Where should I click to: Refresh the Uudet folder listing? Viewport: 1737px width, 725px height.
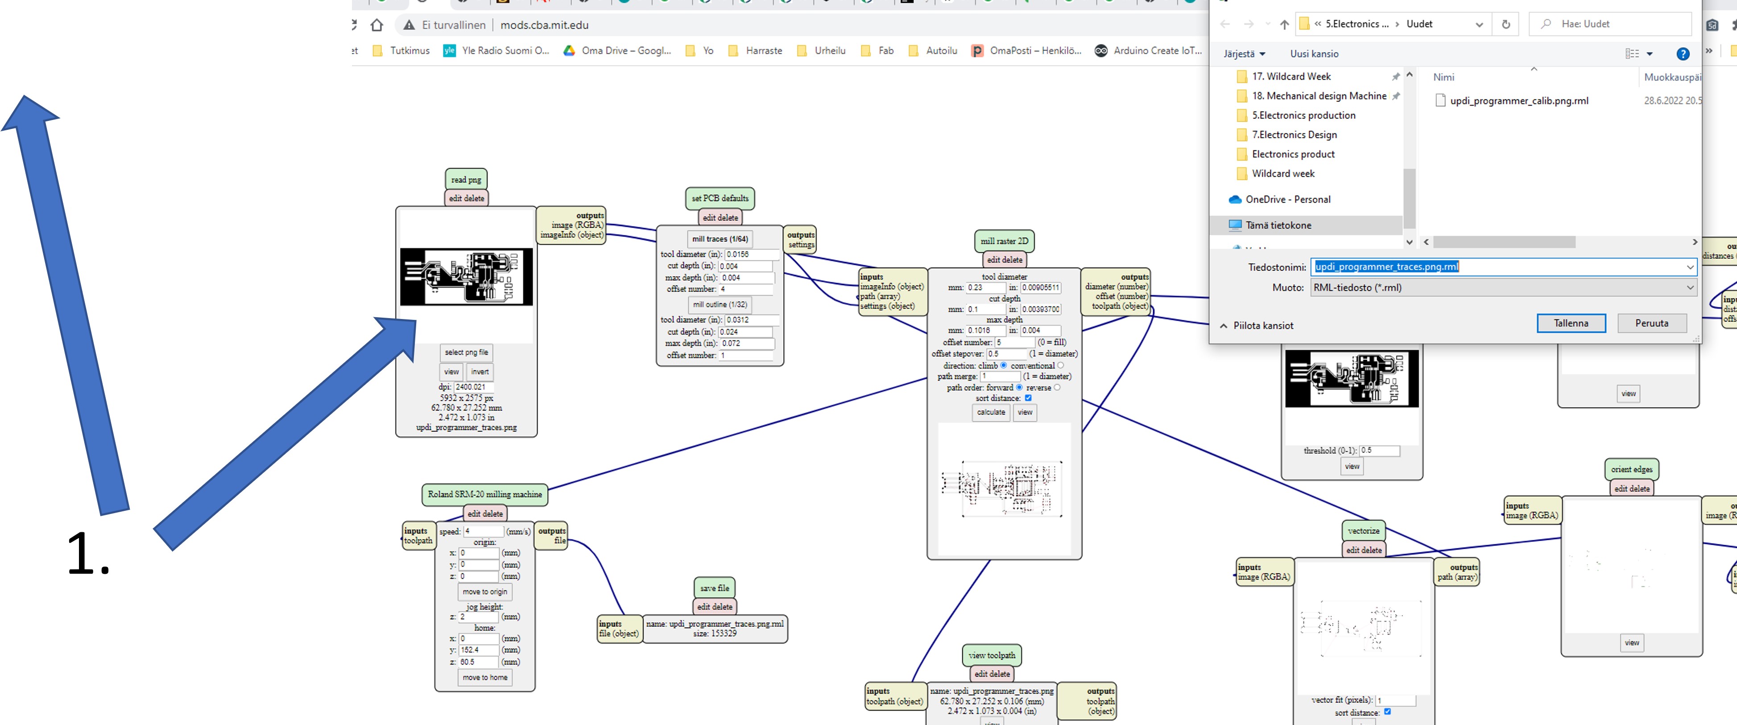click(x=1506, y=24)
